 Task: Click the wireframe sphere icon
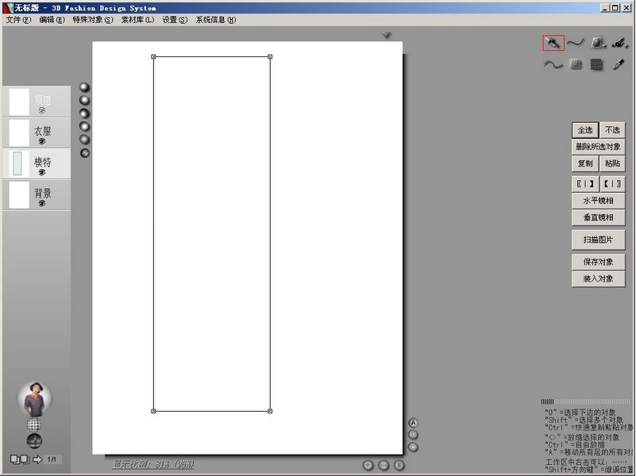click(x=34, y=425)
